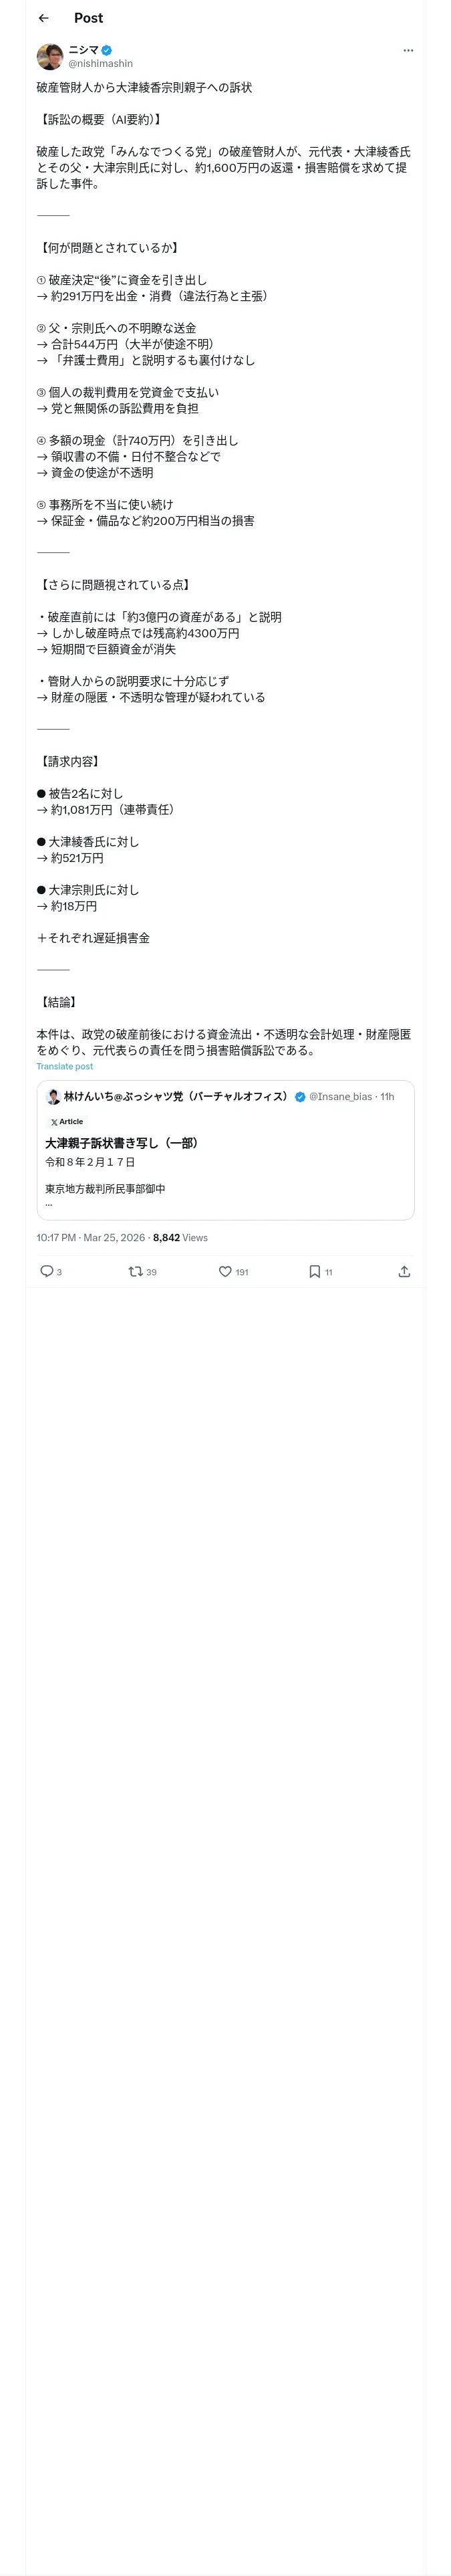Viewport: 451px width, 2576px height.
Task: Click the X Article label badge
Action: pos(67,1122)
